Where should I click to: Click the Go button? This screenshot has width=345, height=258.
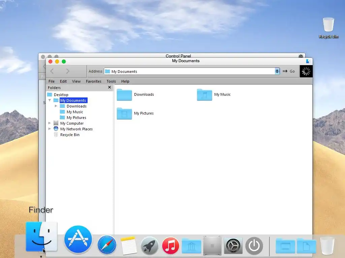(289, 71)
